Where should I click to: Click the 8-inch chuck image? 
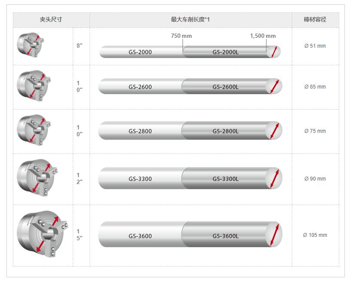click(x=31, y=45)
